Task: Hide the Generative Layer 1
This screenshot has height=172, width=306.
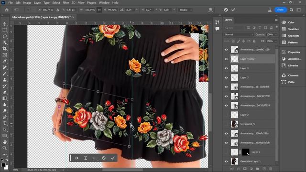Action: click(x=226, y=161)
